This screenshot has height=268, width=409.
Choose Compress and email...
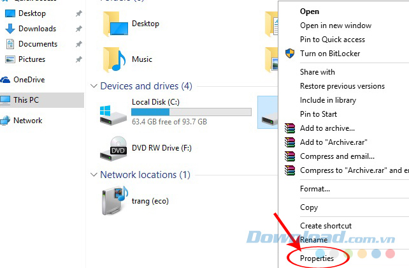(337, 156)
